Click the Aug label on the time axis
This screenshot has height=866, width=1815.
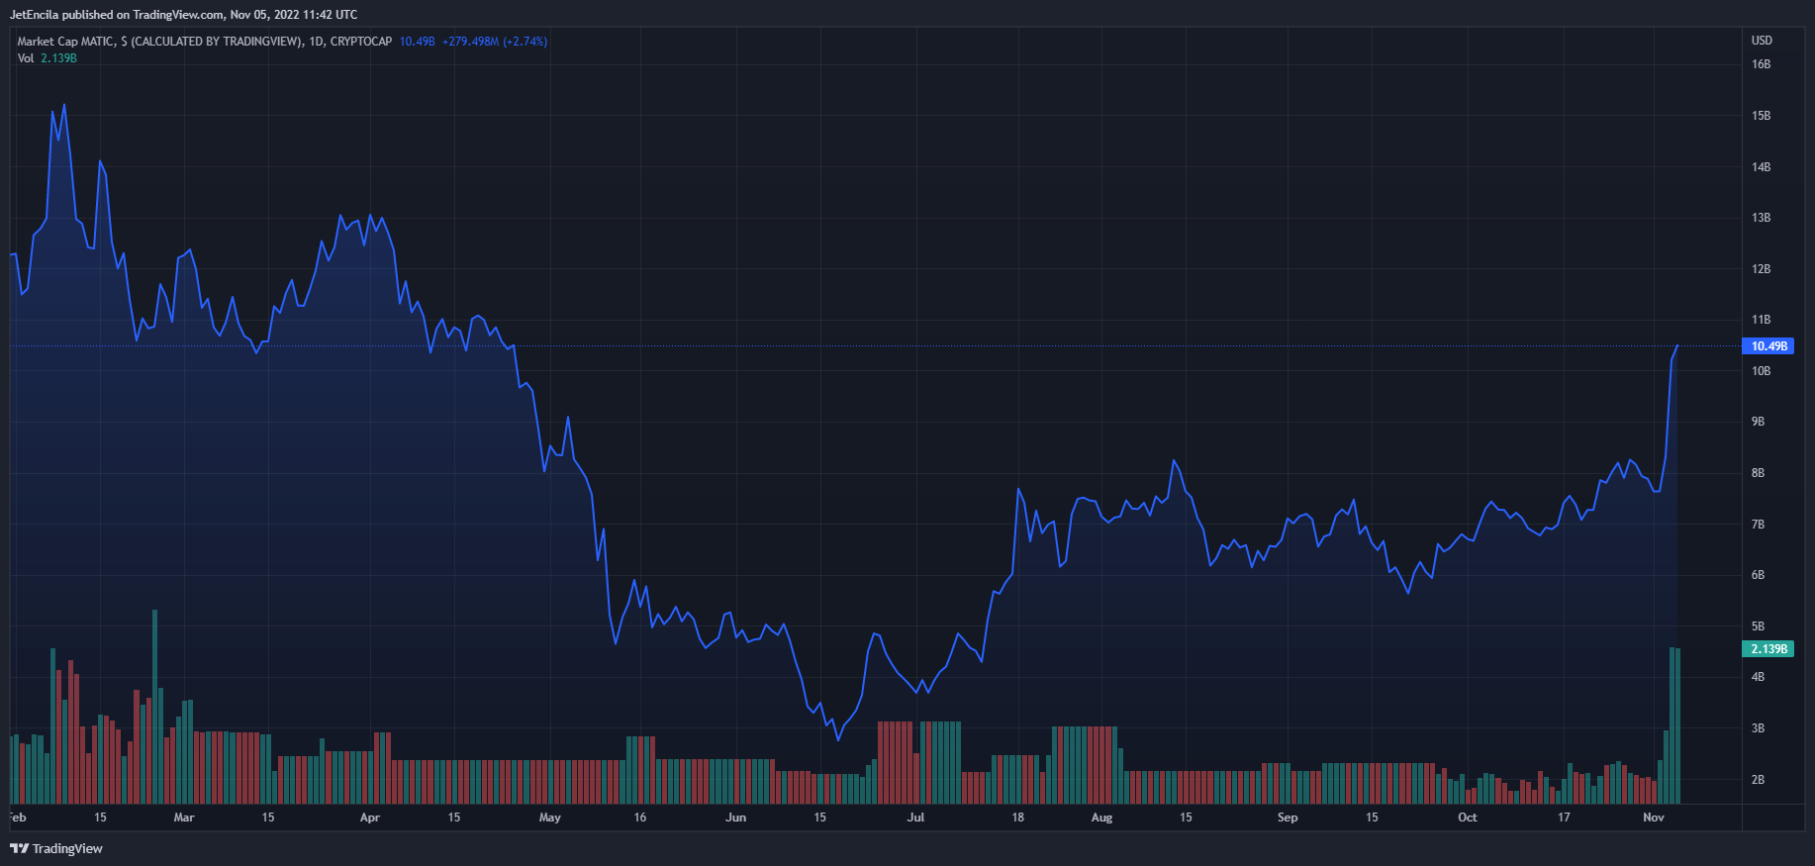pos(1101,818)
